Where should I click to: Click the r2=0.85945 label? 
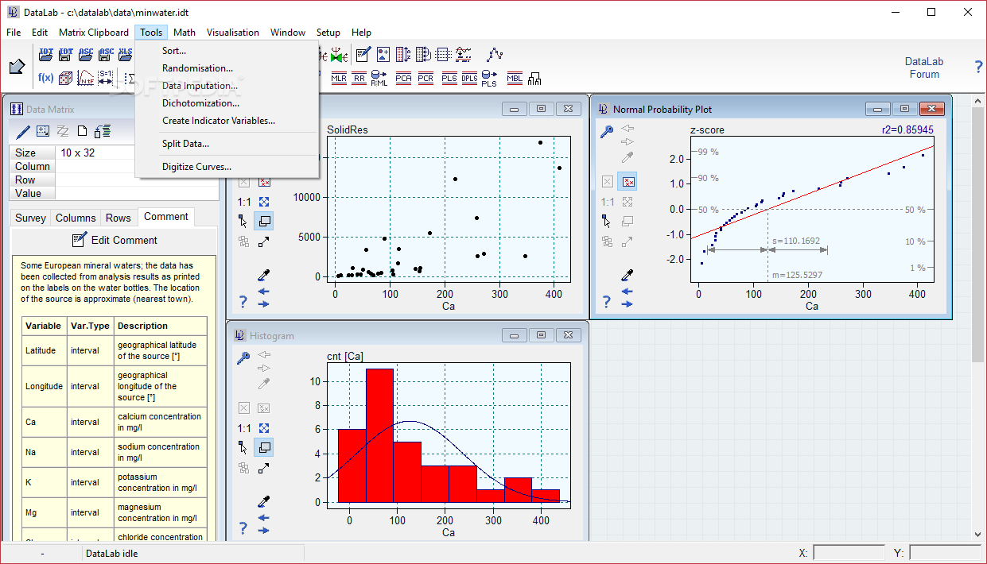tap(907, 129)
